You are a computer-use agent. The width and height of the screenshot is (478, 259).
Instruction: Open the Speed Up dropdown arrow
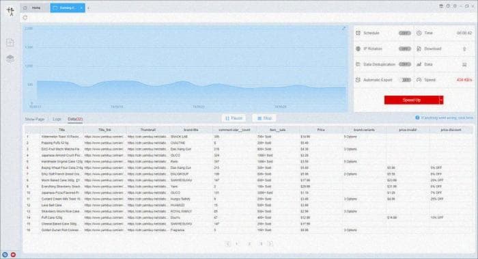[441, 100]
